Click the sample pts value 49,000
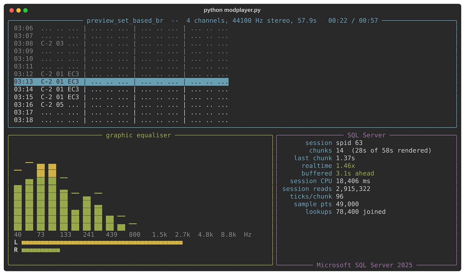The width and height of the screenshot is (465, 275). click(347, 204)
